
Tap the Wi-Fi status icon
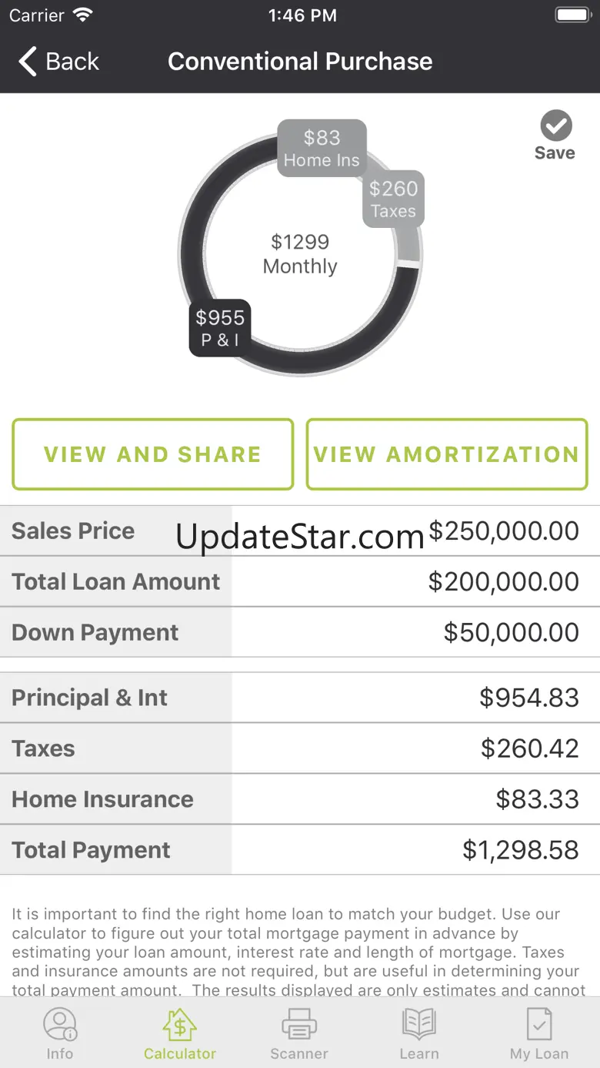[82, 15]
